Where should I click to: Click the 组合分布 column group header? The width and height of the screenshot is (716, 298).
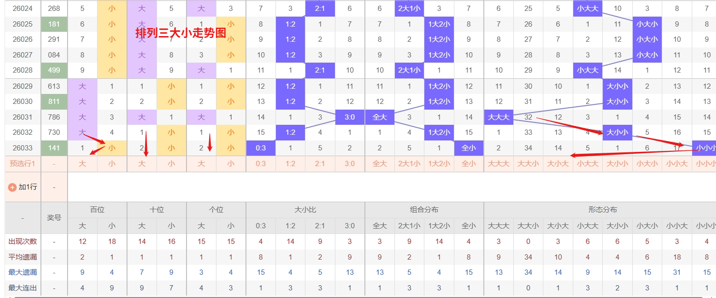point(424,210)
